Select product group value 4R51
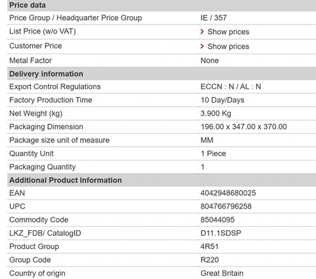Image resolution: width=316 pixels, height=279 pixels. [x=209, y=246]
